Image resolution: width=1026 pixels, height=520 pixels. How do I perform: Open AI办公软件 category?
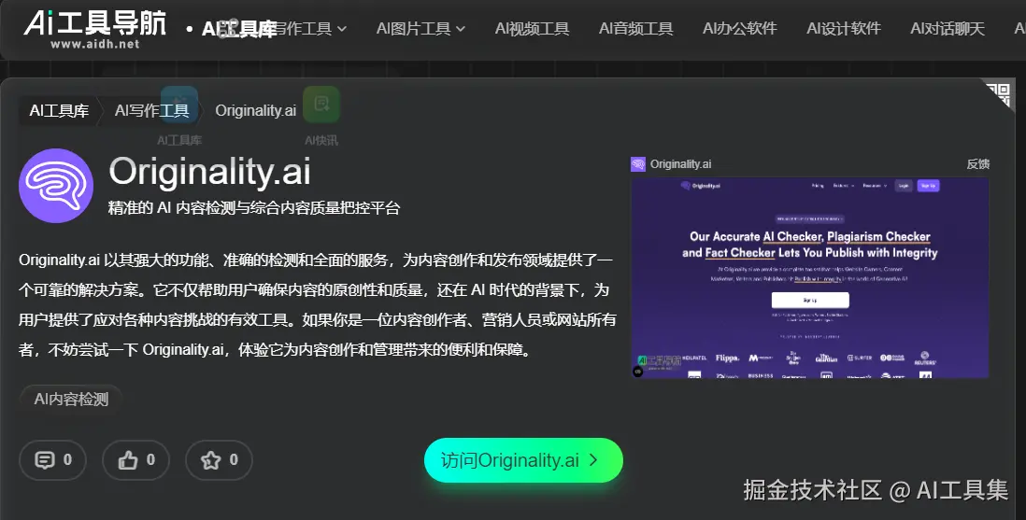tap(740, 29)
